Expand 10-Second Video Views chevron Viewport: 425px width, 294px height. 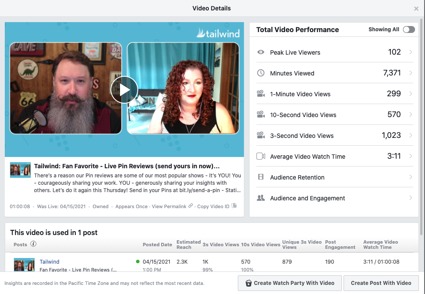tap(411, 115)
